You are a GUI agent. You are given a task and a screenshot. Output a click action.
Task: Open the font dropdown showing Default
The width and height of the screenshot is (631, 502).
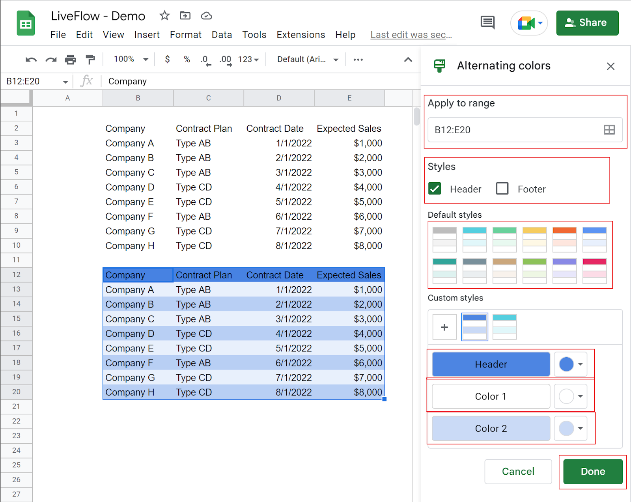point(306,59)
